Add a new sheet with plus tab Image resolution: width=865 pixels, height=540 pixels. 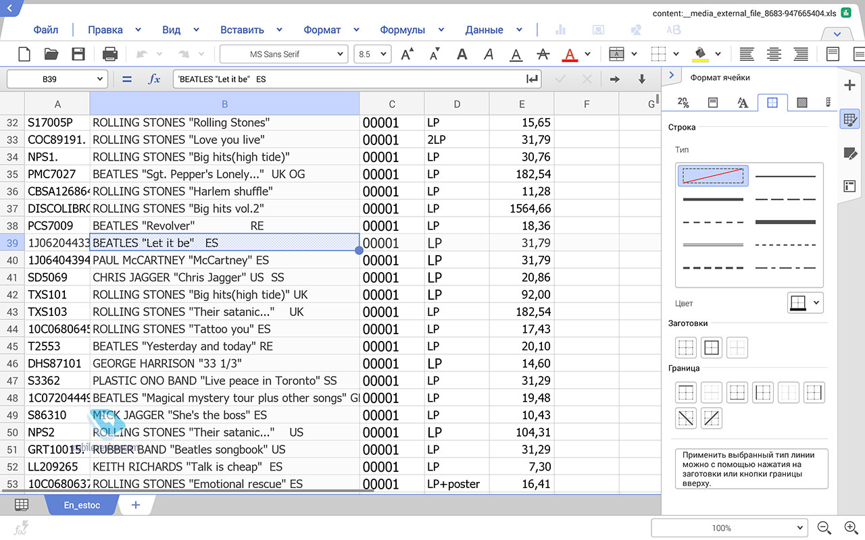click(x=136, y=505)
